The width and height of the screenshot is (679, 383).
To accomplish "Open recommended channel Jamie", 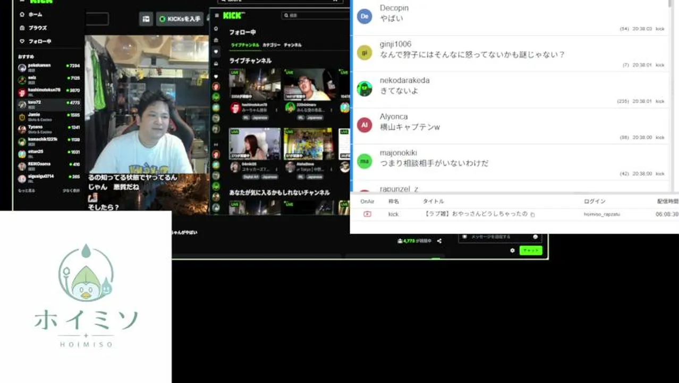I will tap(48, 116).
